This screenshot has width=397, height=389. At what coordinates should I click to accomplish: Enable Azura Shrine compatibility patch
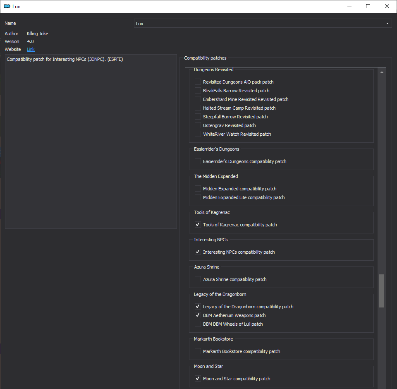click(198, 279)
